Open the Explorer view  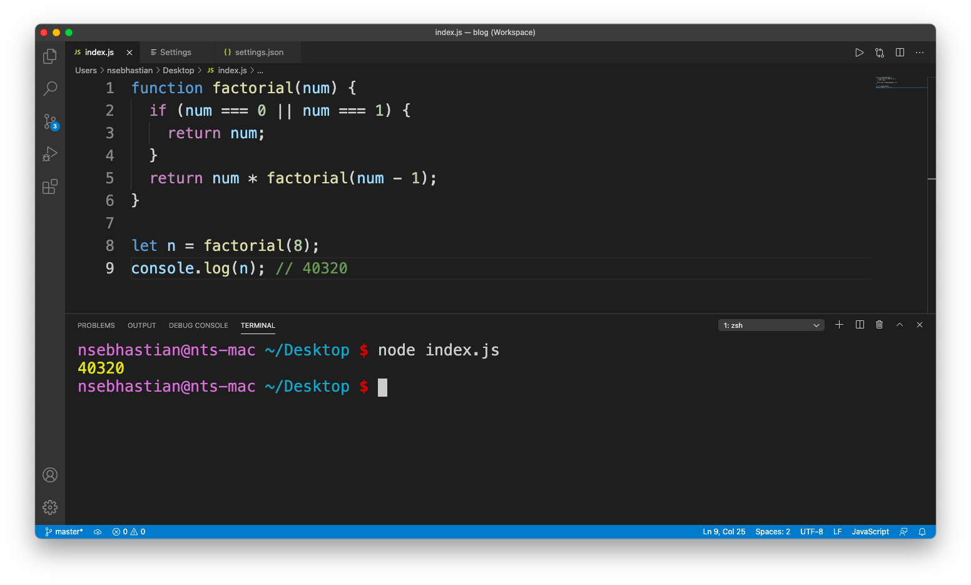point(50,56)
